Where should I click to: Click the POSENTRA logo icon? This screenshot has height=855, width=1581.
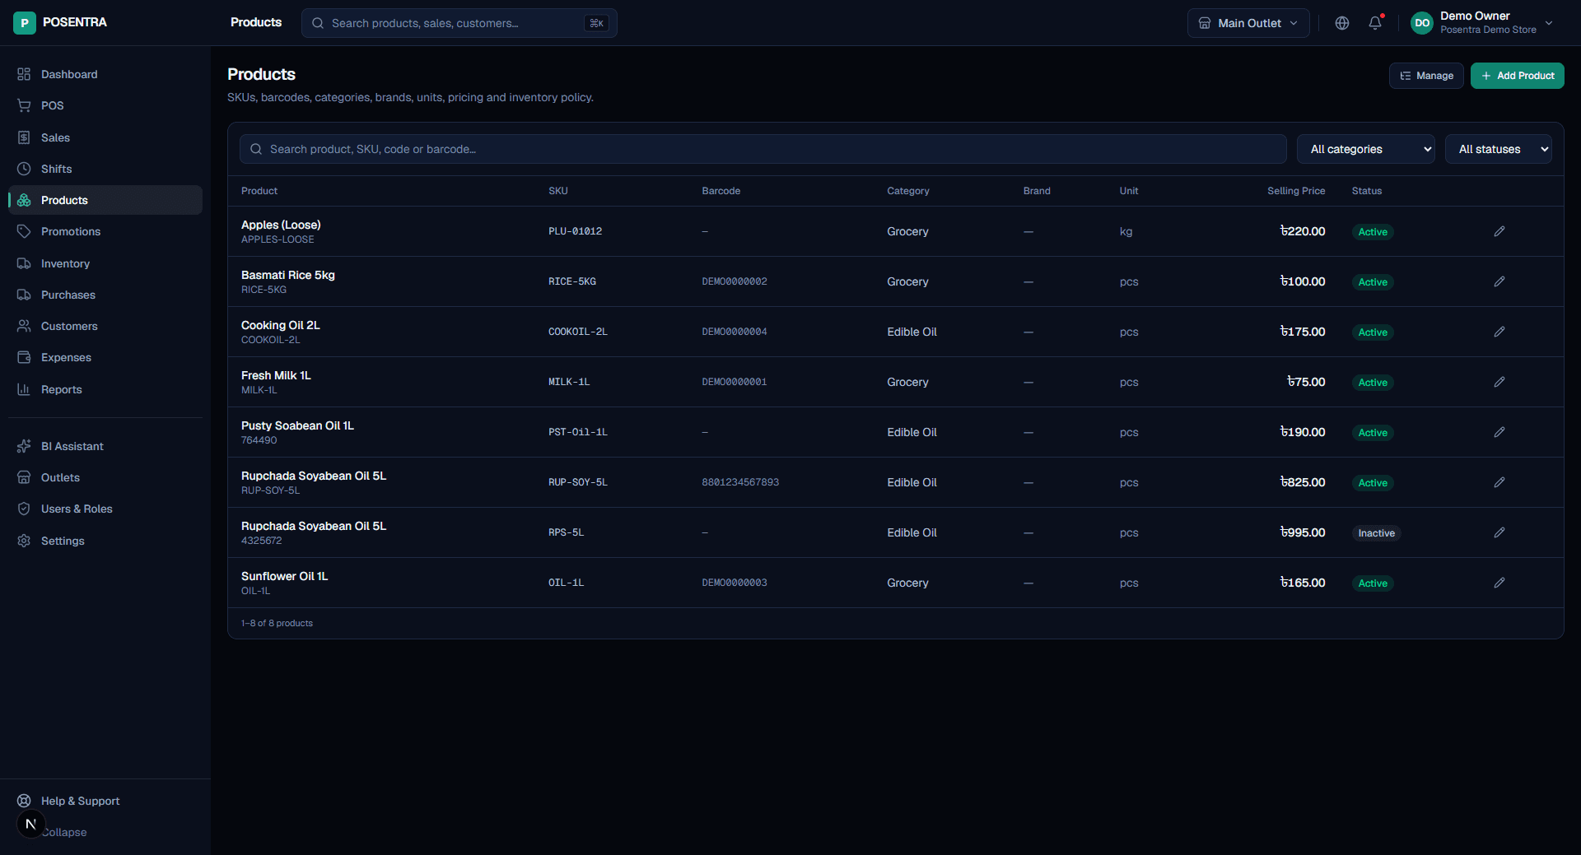tap(25, 23)
